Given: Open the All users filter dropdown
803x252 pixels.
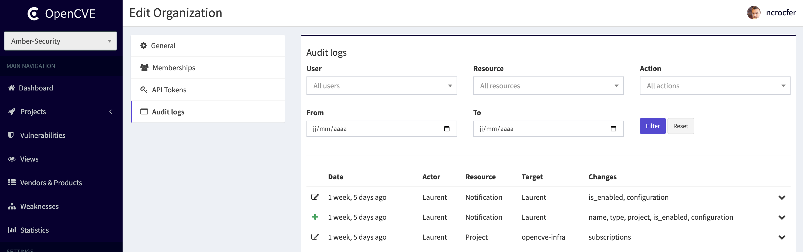Looking at the screenshot, I should point(381,86).
